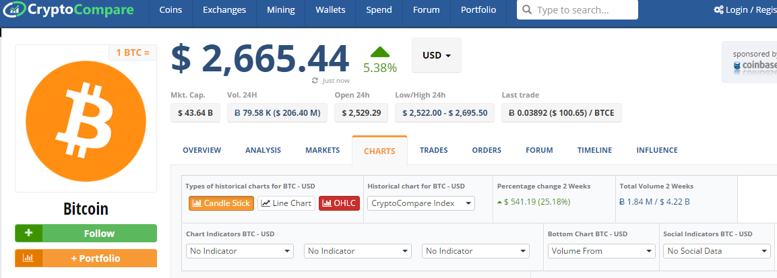Open the CryptoCompare Index dropdown
Screen dimensions: 777x278
tap(421, 203)
